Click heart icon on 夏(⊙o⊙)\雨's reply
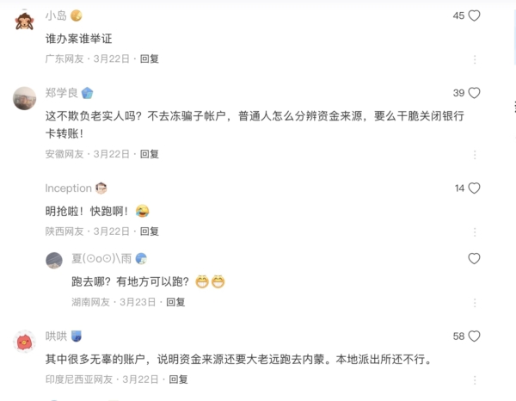The width and height of the screenshot is (516, 401). (474, 258)
